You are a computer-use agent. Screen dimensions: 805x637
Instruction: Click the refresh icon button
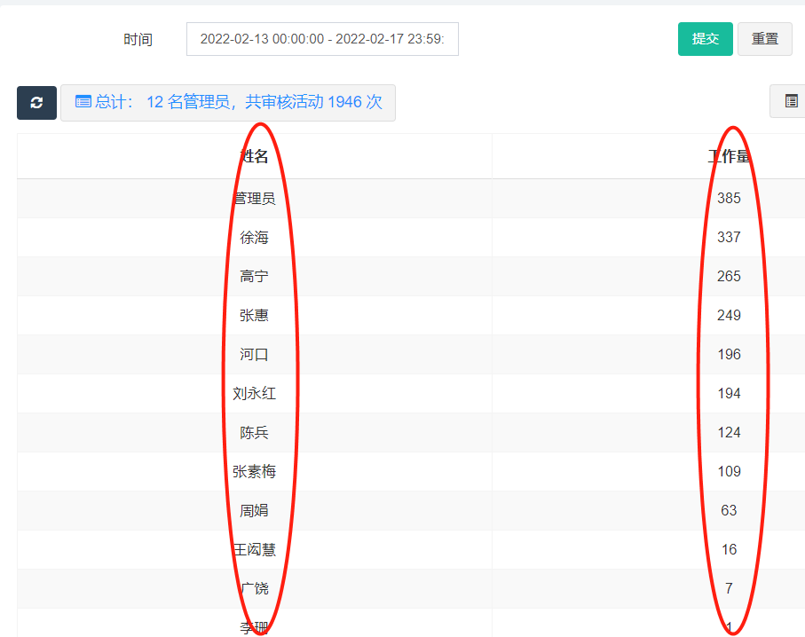36,103
